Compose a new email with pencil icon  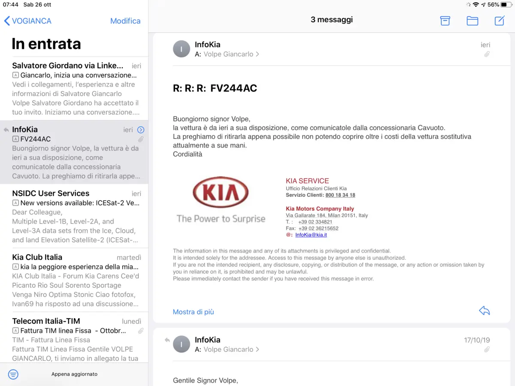(500, 21)
